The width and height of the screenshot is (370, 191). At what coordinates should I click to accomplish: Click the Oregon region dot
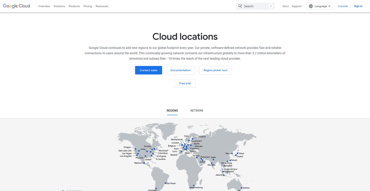pyautogui.click(x=135, y=149)
